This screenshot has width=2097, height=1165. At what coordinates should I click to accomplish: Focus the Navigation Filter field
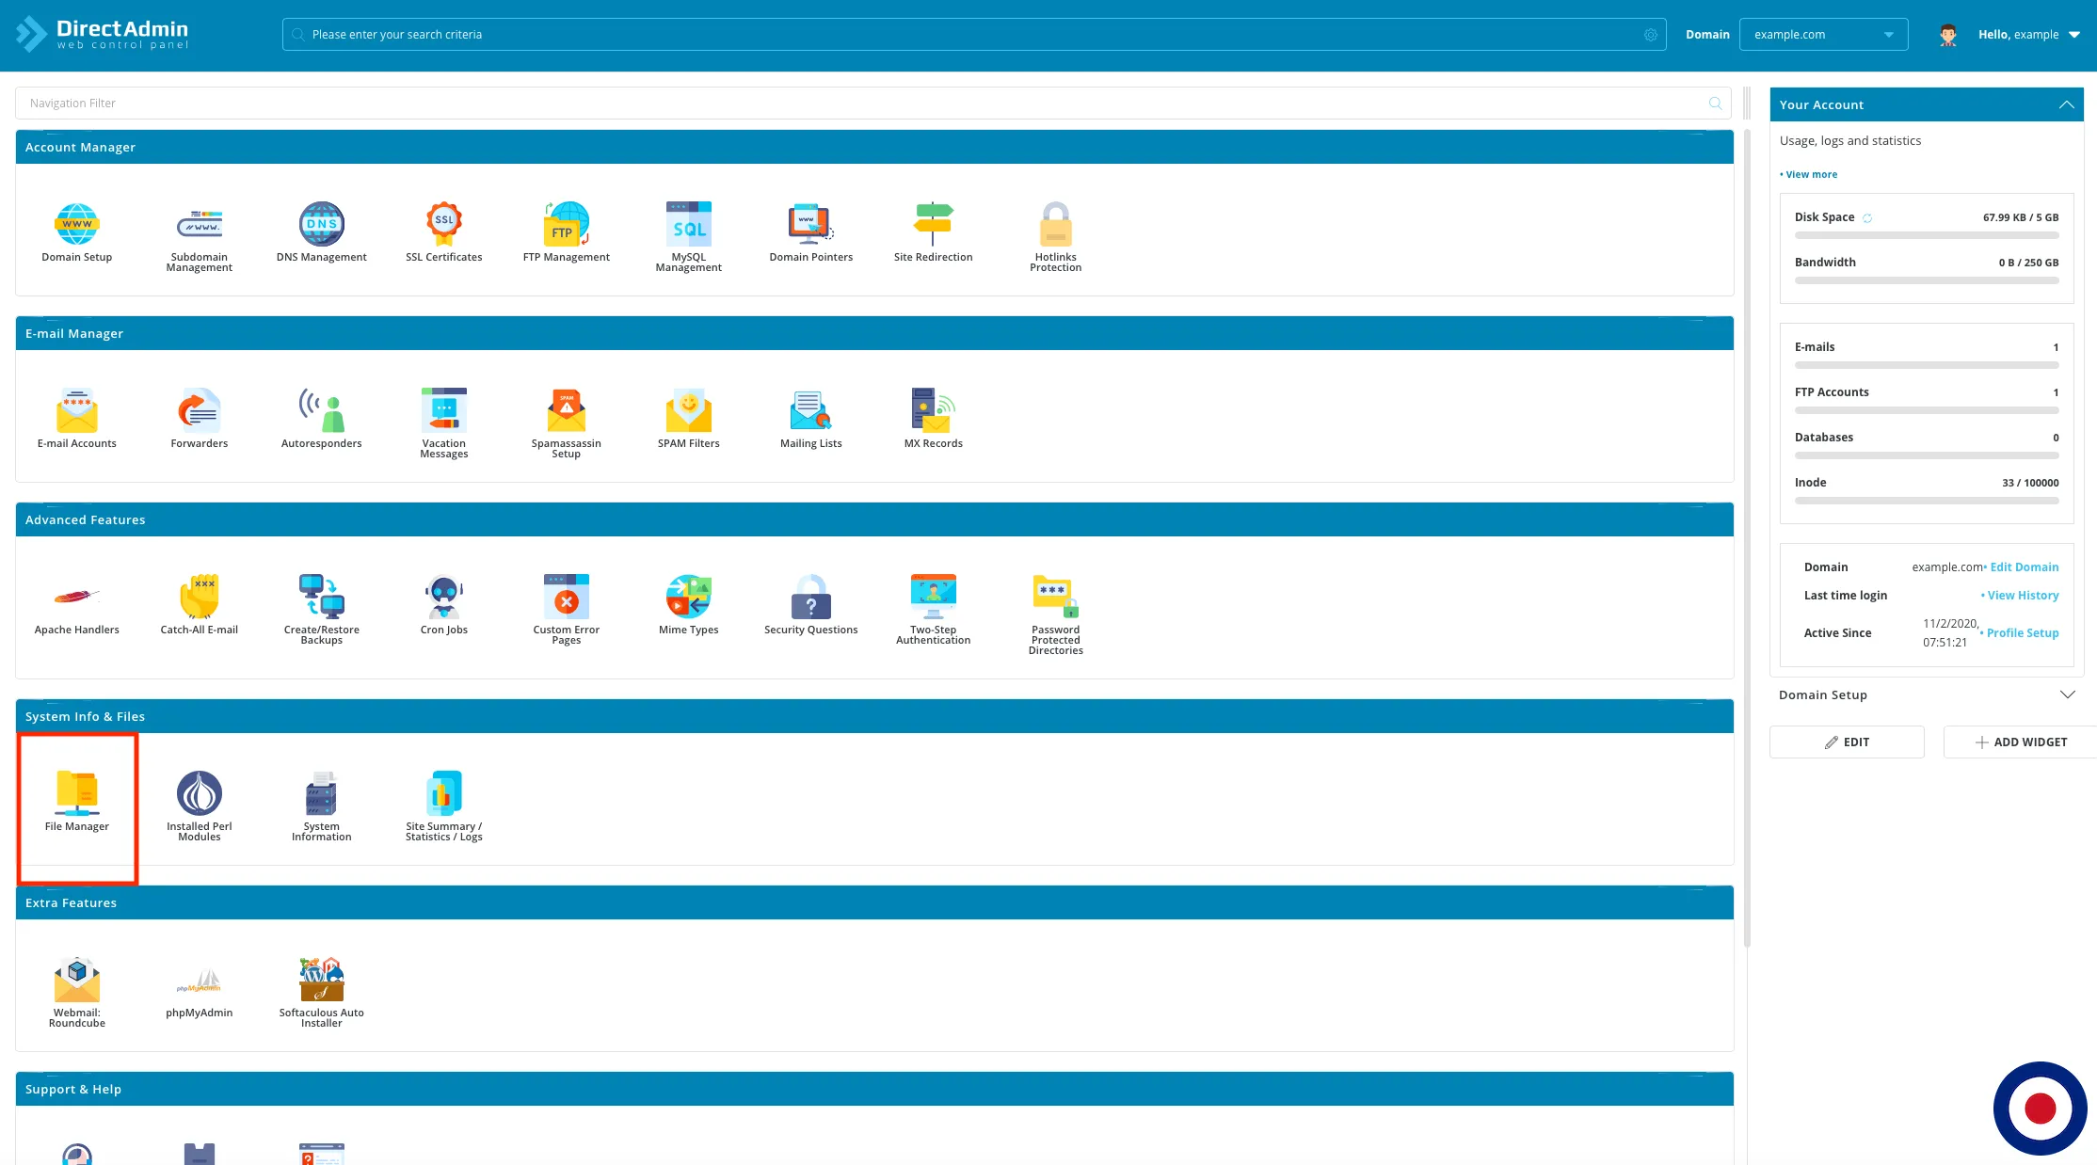coord(866,104)
